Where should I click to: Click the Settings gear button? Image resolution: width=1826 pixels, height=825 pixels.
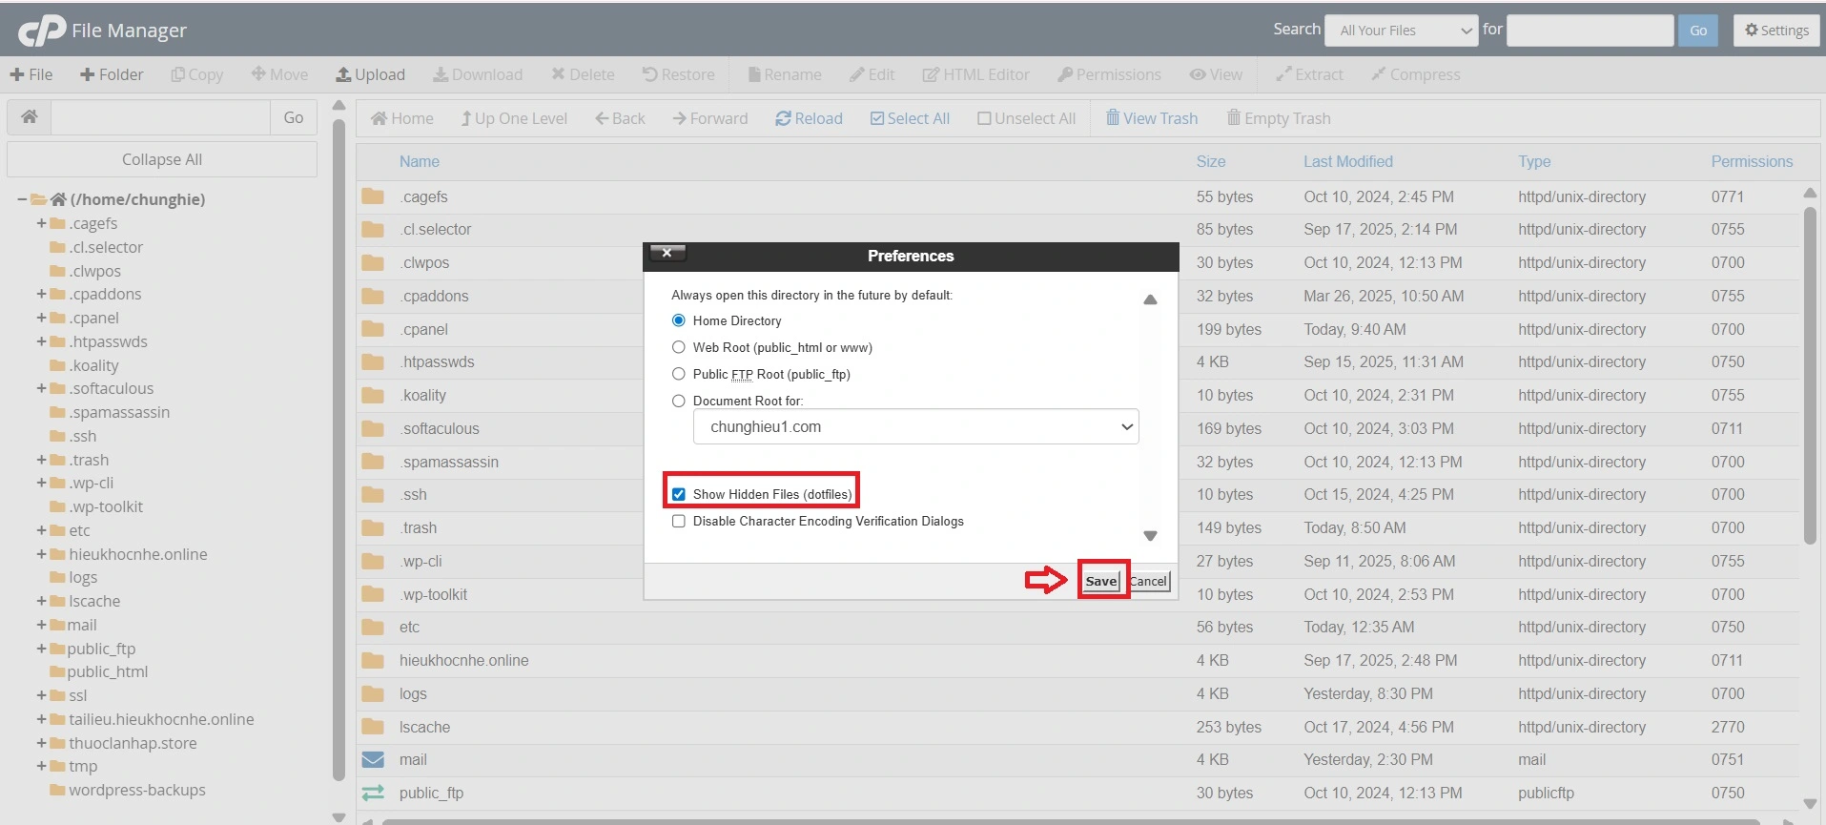1776,31
